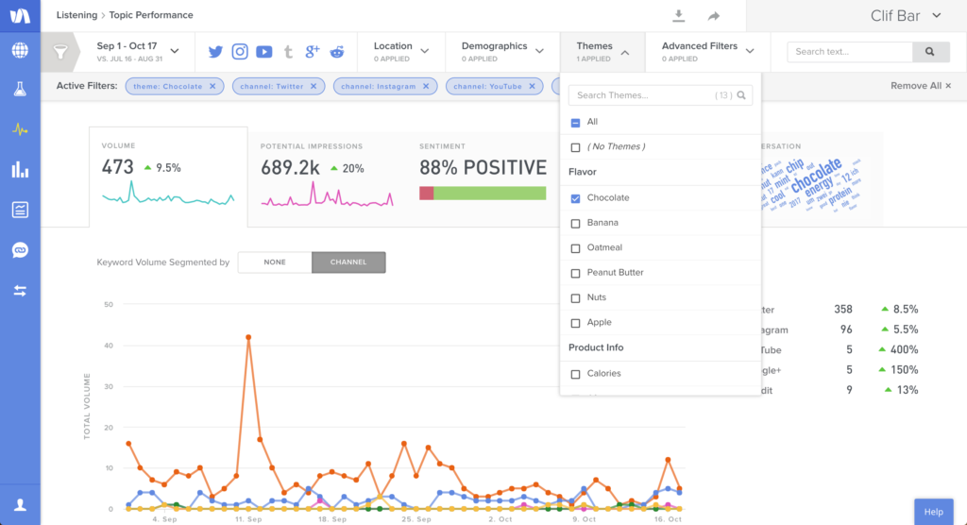Open the news list icon in the sidebar
This screenshot has width=967, height=525.
(x=20, y=210)
